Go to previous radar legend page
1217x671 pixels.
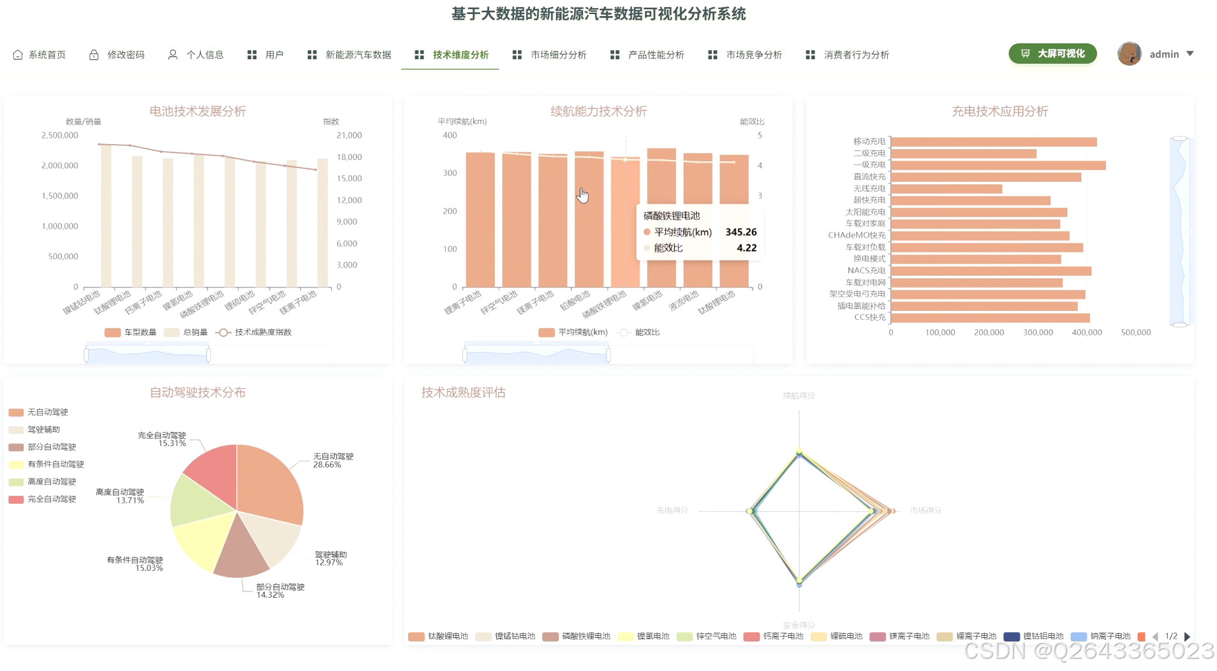point(1155,637)
